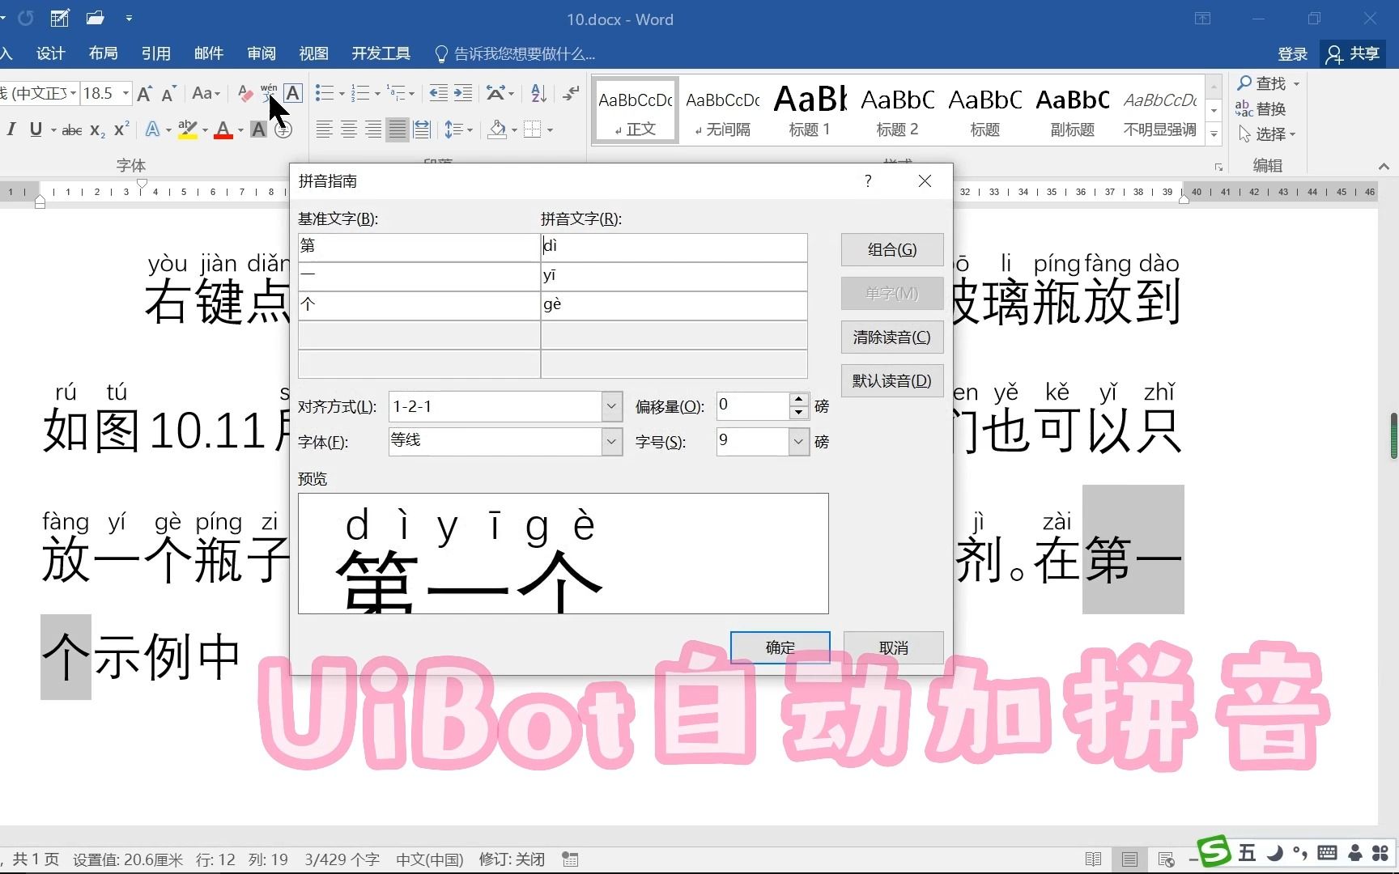This screenshot has width=1399, height=874.
Task: Toggle character shading
Action: tap(258, 129)
